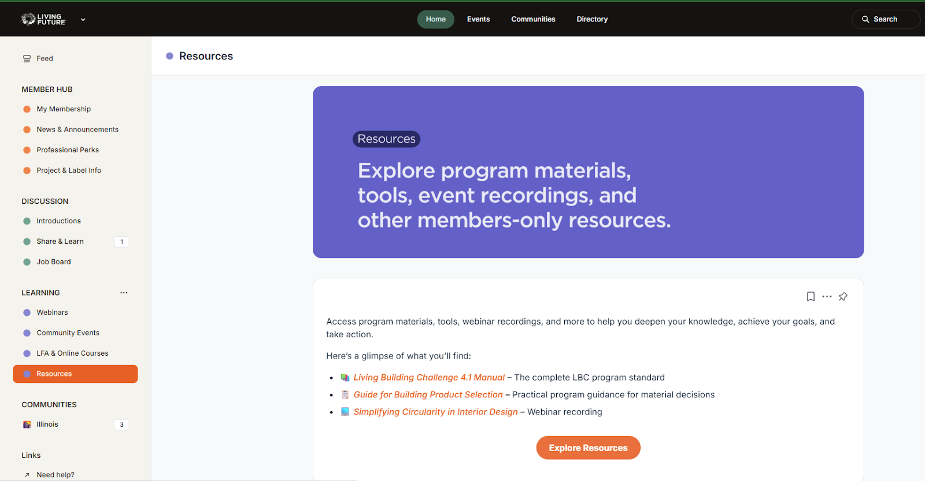
Task: Click the COMMUNITIES section heading
Action: pos(49,405)
